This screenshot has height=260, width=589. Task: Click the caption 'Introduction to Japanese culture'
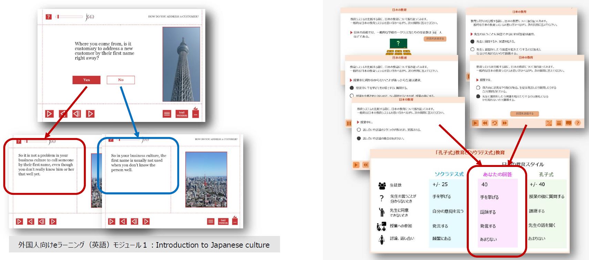(x=213, y=245)
